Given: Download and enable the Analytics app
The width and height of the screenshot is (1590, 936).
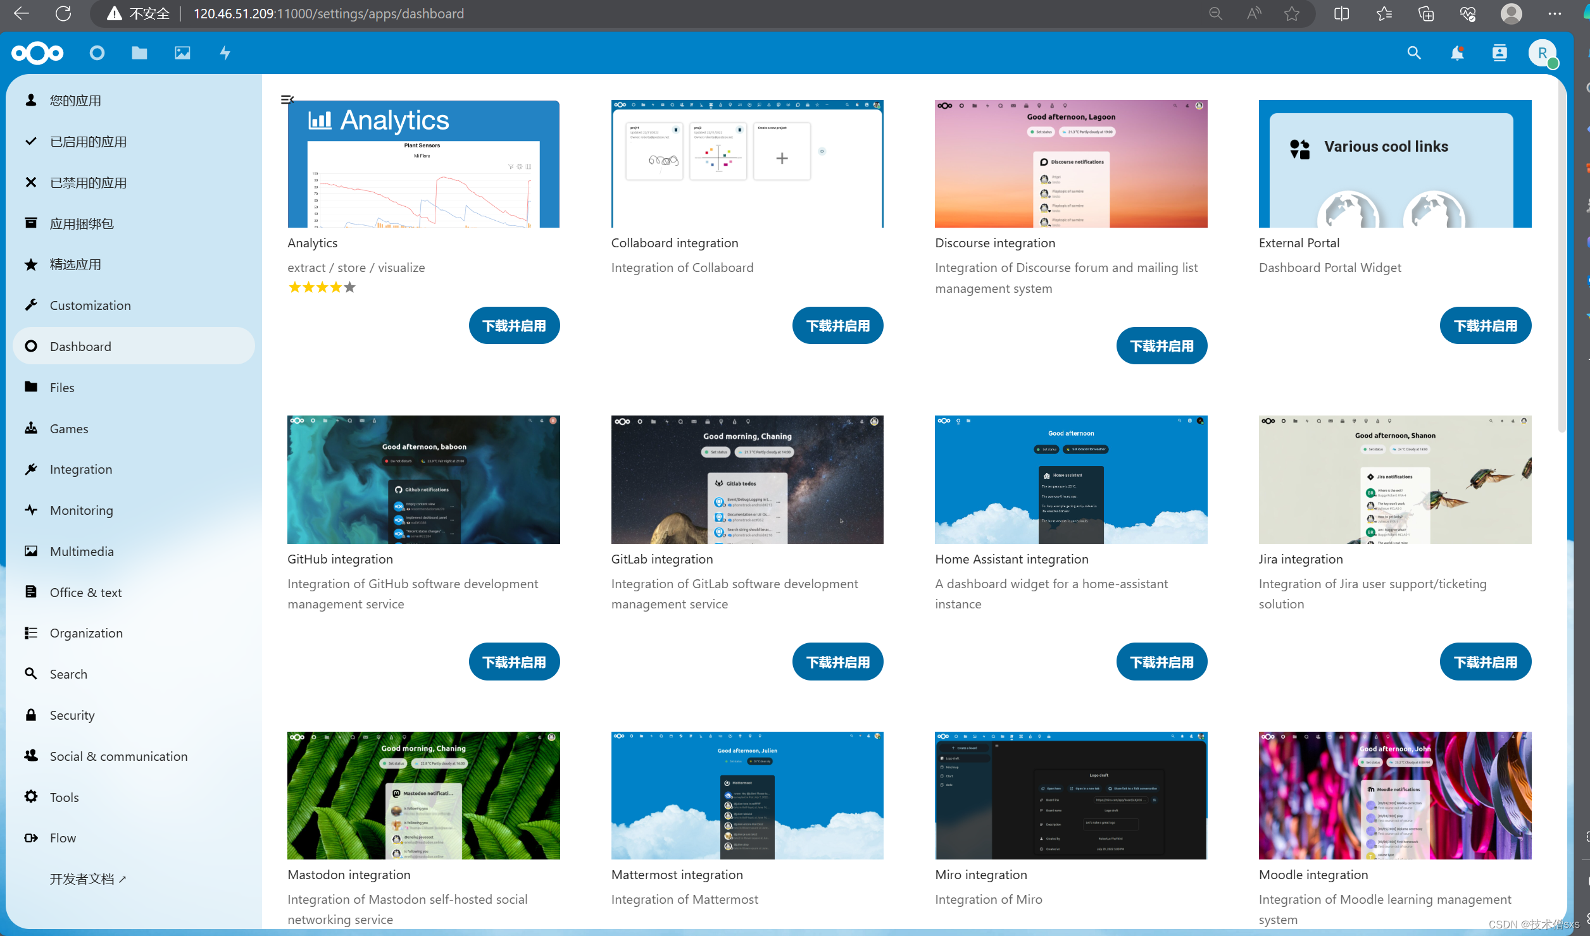Looking at the screenshot, I should pyautogui.click(x=514, y=326).
